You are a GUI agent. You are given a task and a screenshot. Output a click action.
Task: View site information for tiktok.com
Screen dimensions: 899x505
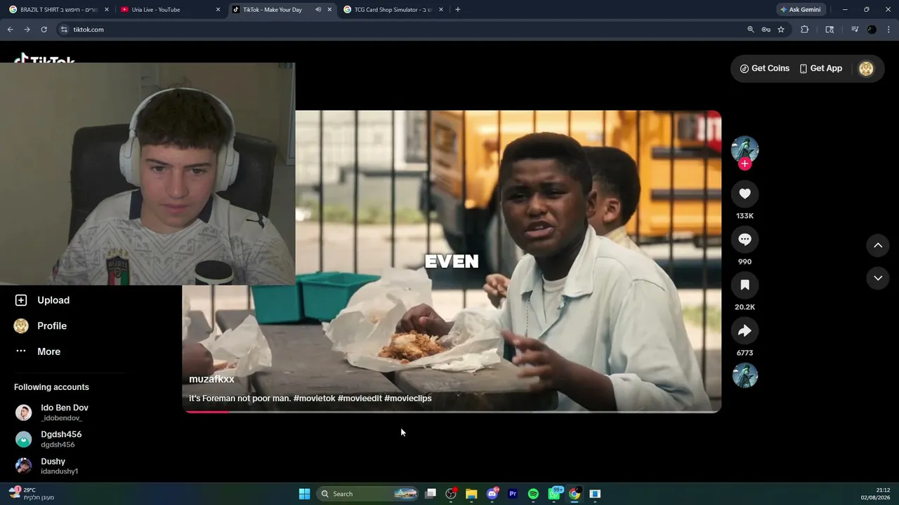pyautogui.click(x=64, y=29)
